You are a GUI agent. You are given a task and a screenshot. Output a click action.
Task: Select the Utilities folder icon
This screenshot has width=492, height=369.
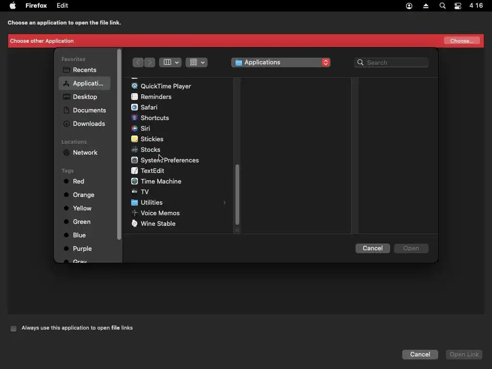tap(135, 202)
